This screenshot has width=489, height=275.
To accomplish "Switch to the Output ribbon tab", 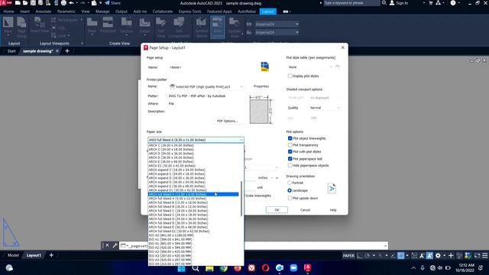I will click(x=121, y=11).
